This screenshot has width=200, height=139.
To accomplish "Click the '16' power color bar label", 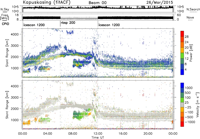I will click(x=186, y=53).
